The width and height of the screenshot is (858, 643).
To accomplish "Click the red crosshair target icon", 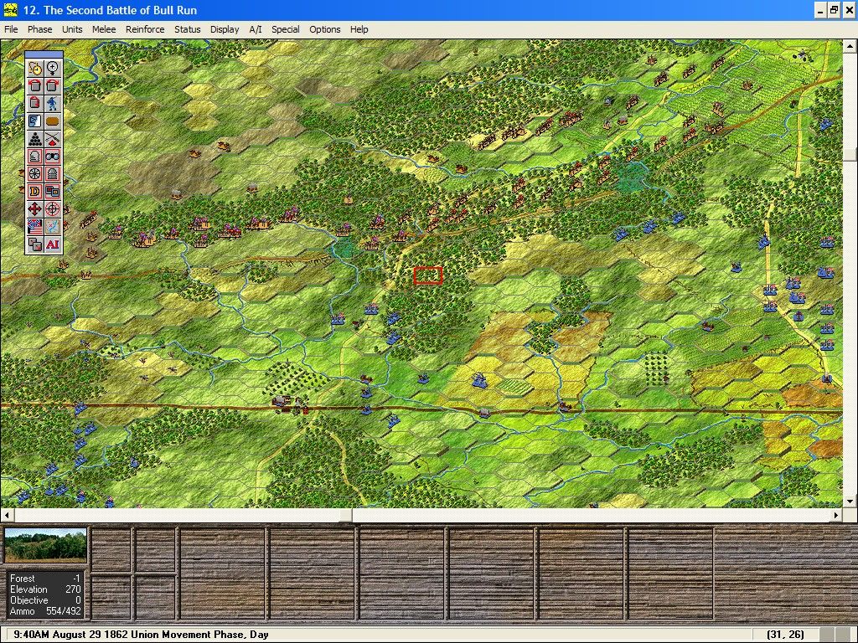I will [x=53, y=208].
